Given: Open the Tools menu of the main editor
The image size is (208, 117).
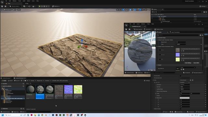Looking at the screenshot, I should pyautogui.click(x=19, y=1).
